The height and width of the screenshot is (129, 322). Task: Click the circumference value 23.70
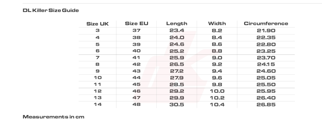click(266, 58)
